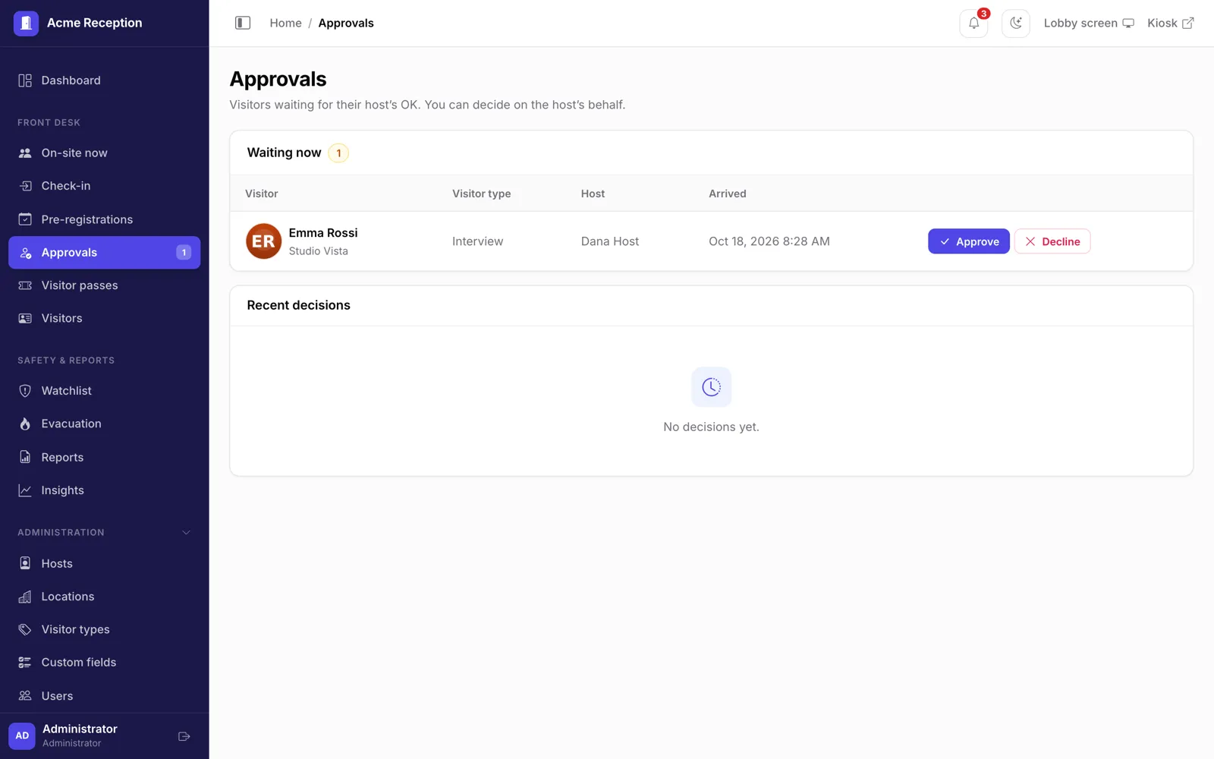
Task: Open the Kiosk external link
Action: (x=1170, y=23)
